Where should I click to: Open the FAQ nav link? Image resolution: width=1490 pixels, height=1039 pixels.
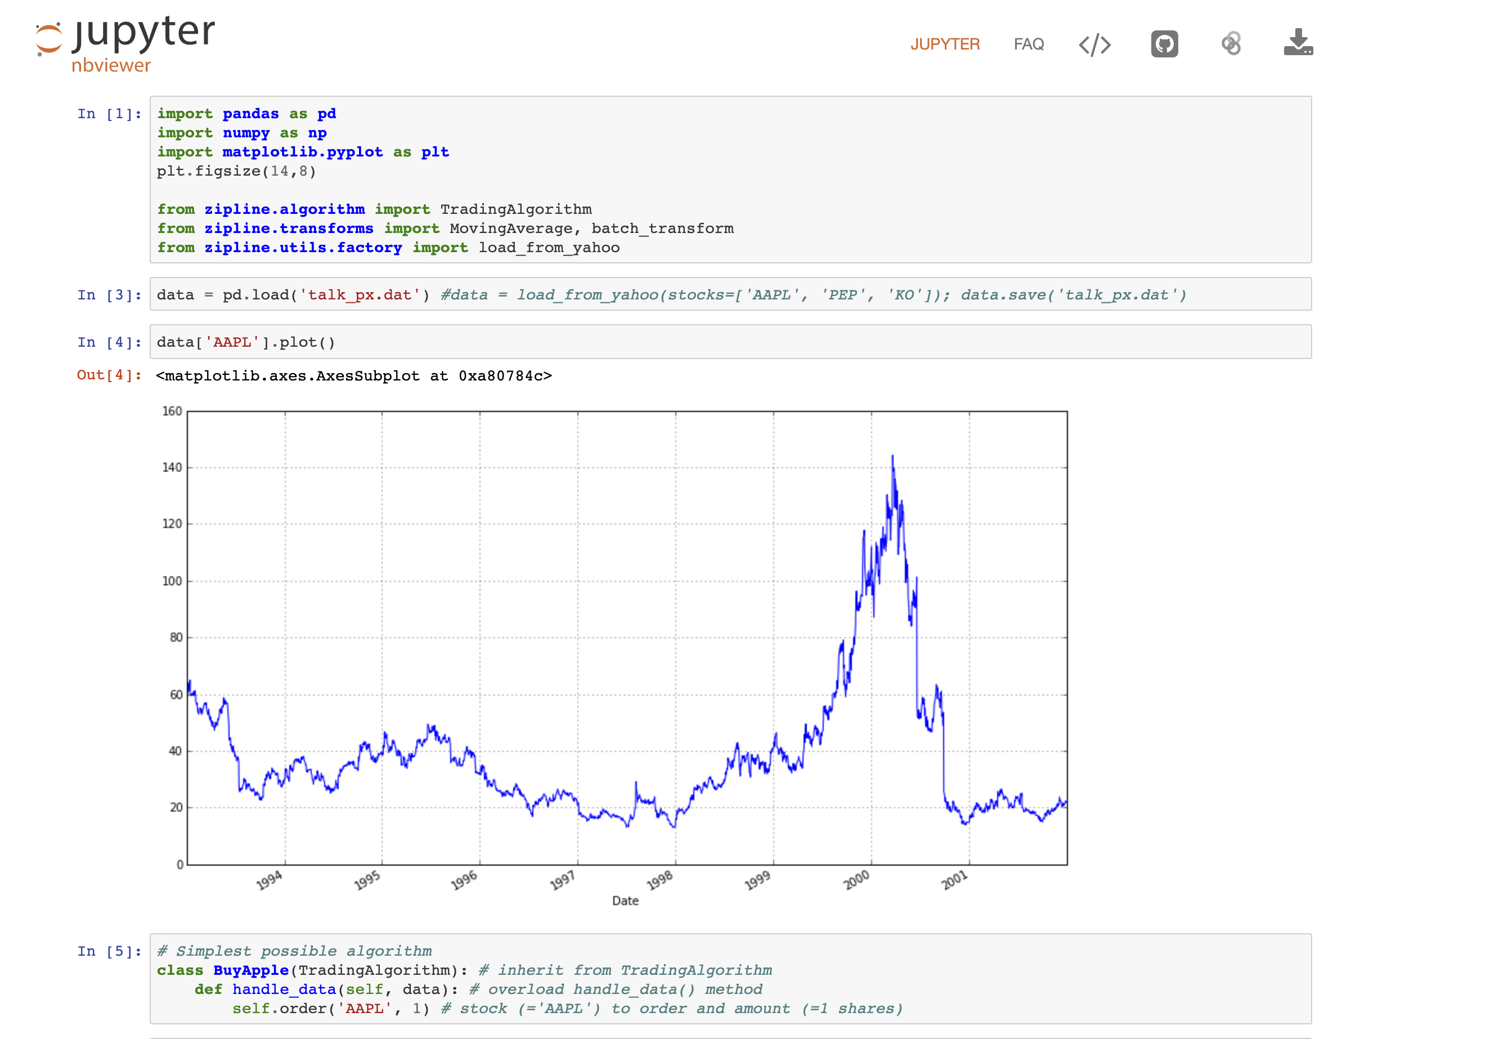pyautogui.click(x=1029, y=44)
